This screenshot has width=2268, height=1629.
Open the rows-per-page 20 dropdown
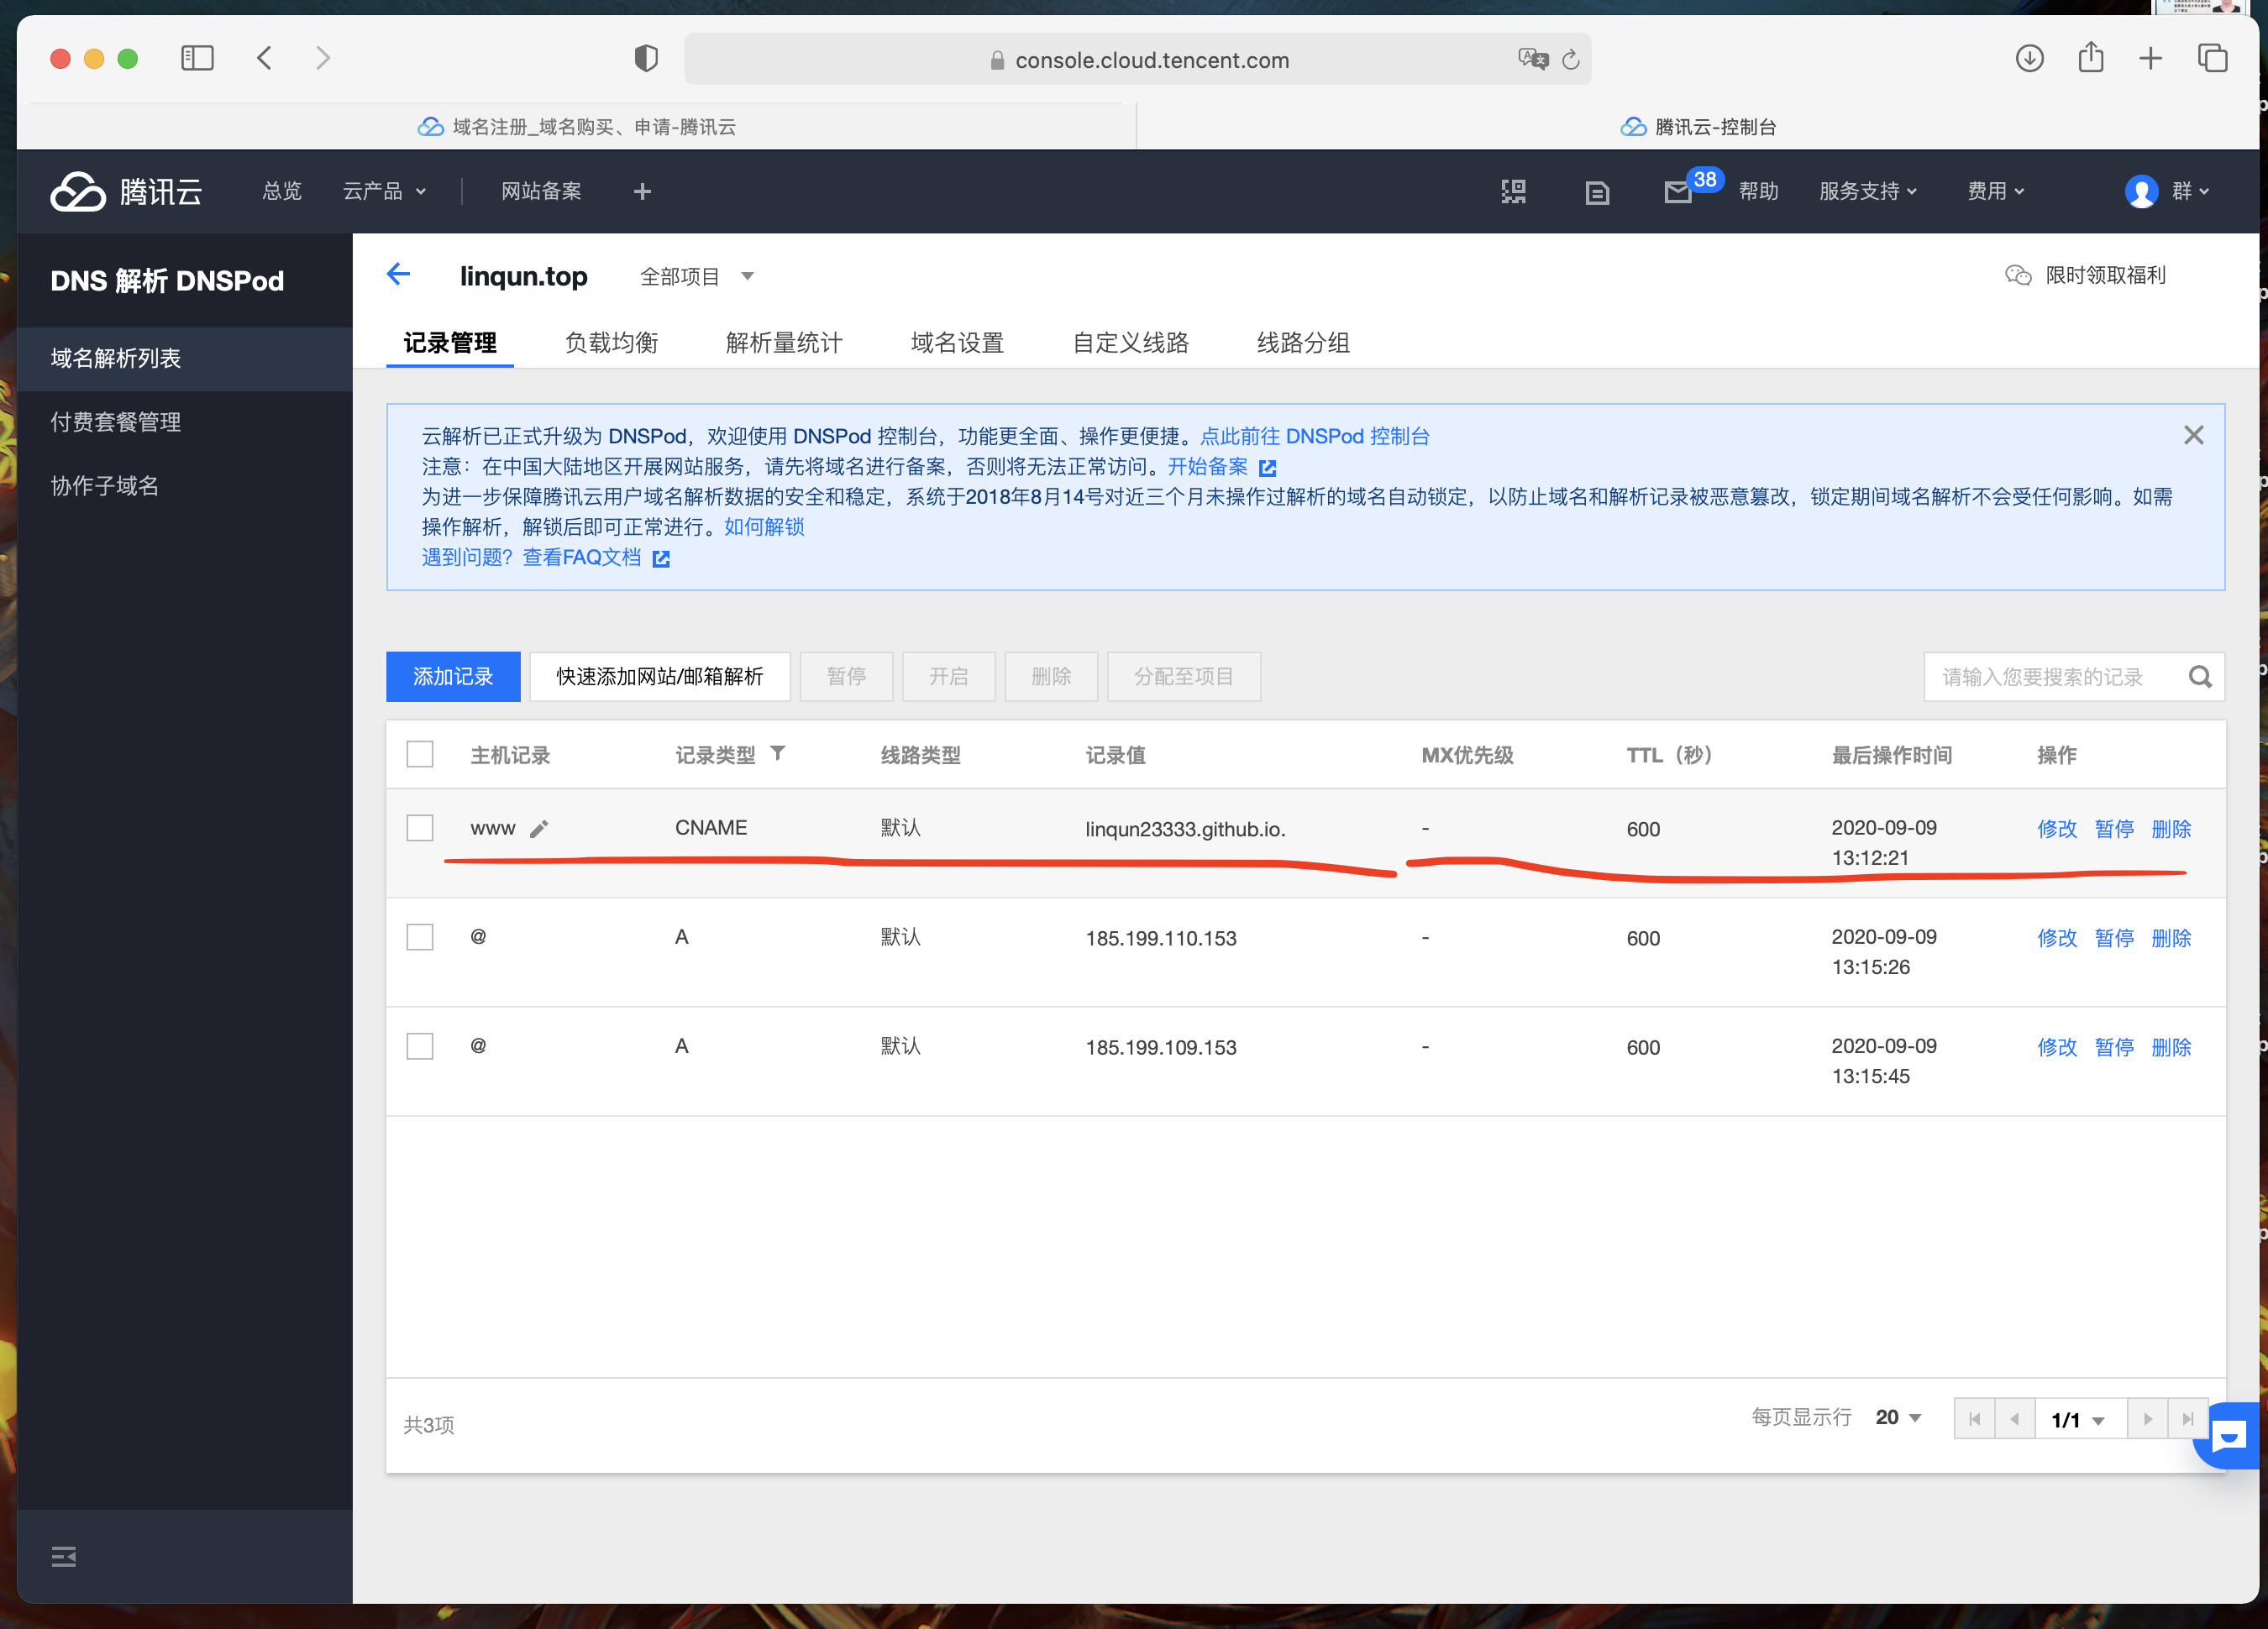1897,1418
